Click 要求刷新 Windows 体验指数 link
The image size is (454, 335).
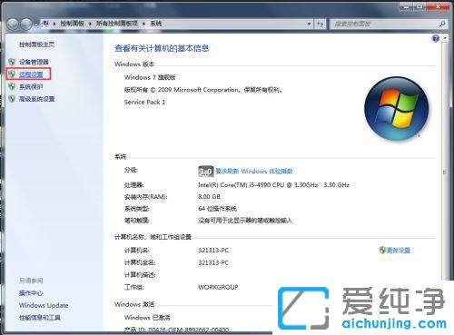[x=254, y=172]
